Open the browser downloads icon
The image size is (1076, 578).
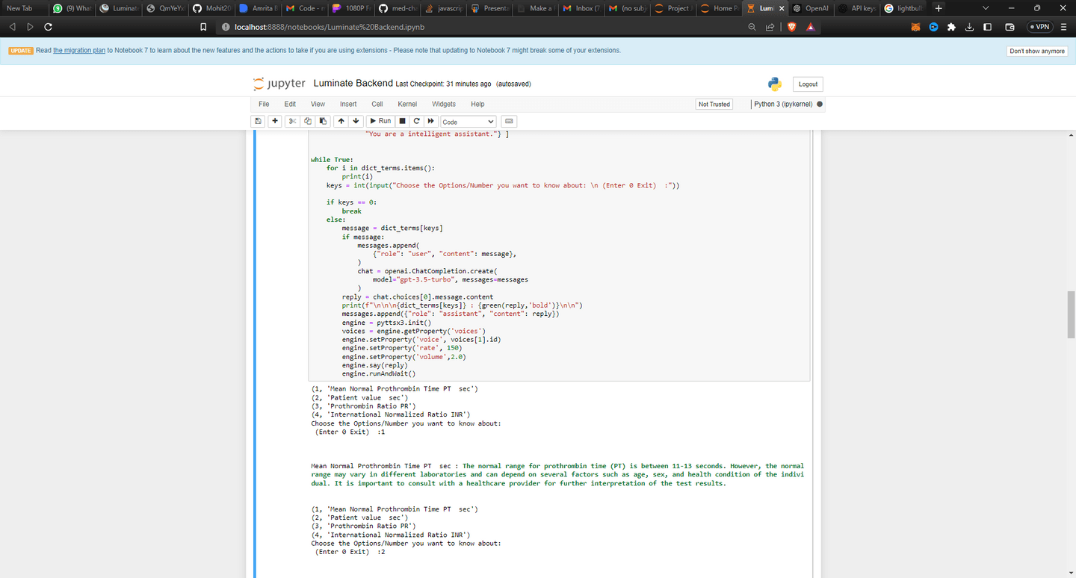(969, 27)
